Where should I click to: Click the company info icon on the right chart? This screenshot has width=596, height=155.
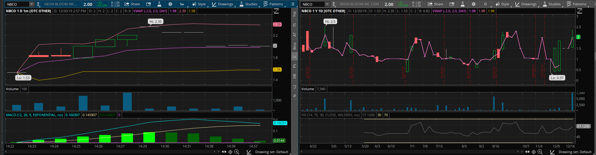pos(452,4)
